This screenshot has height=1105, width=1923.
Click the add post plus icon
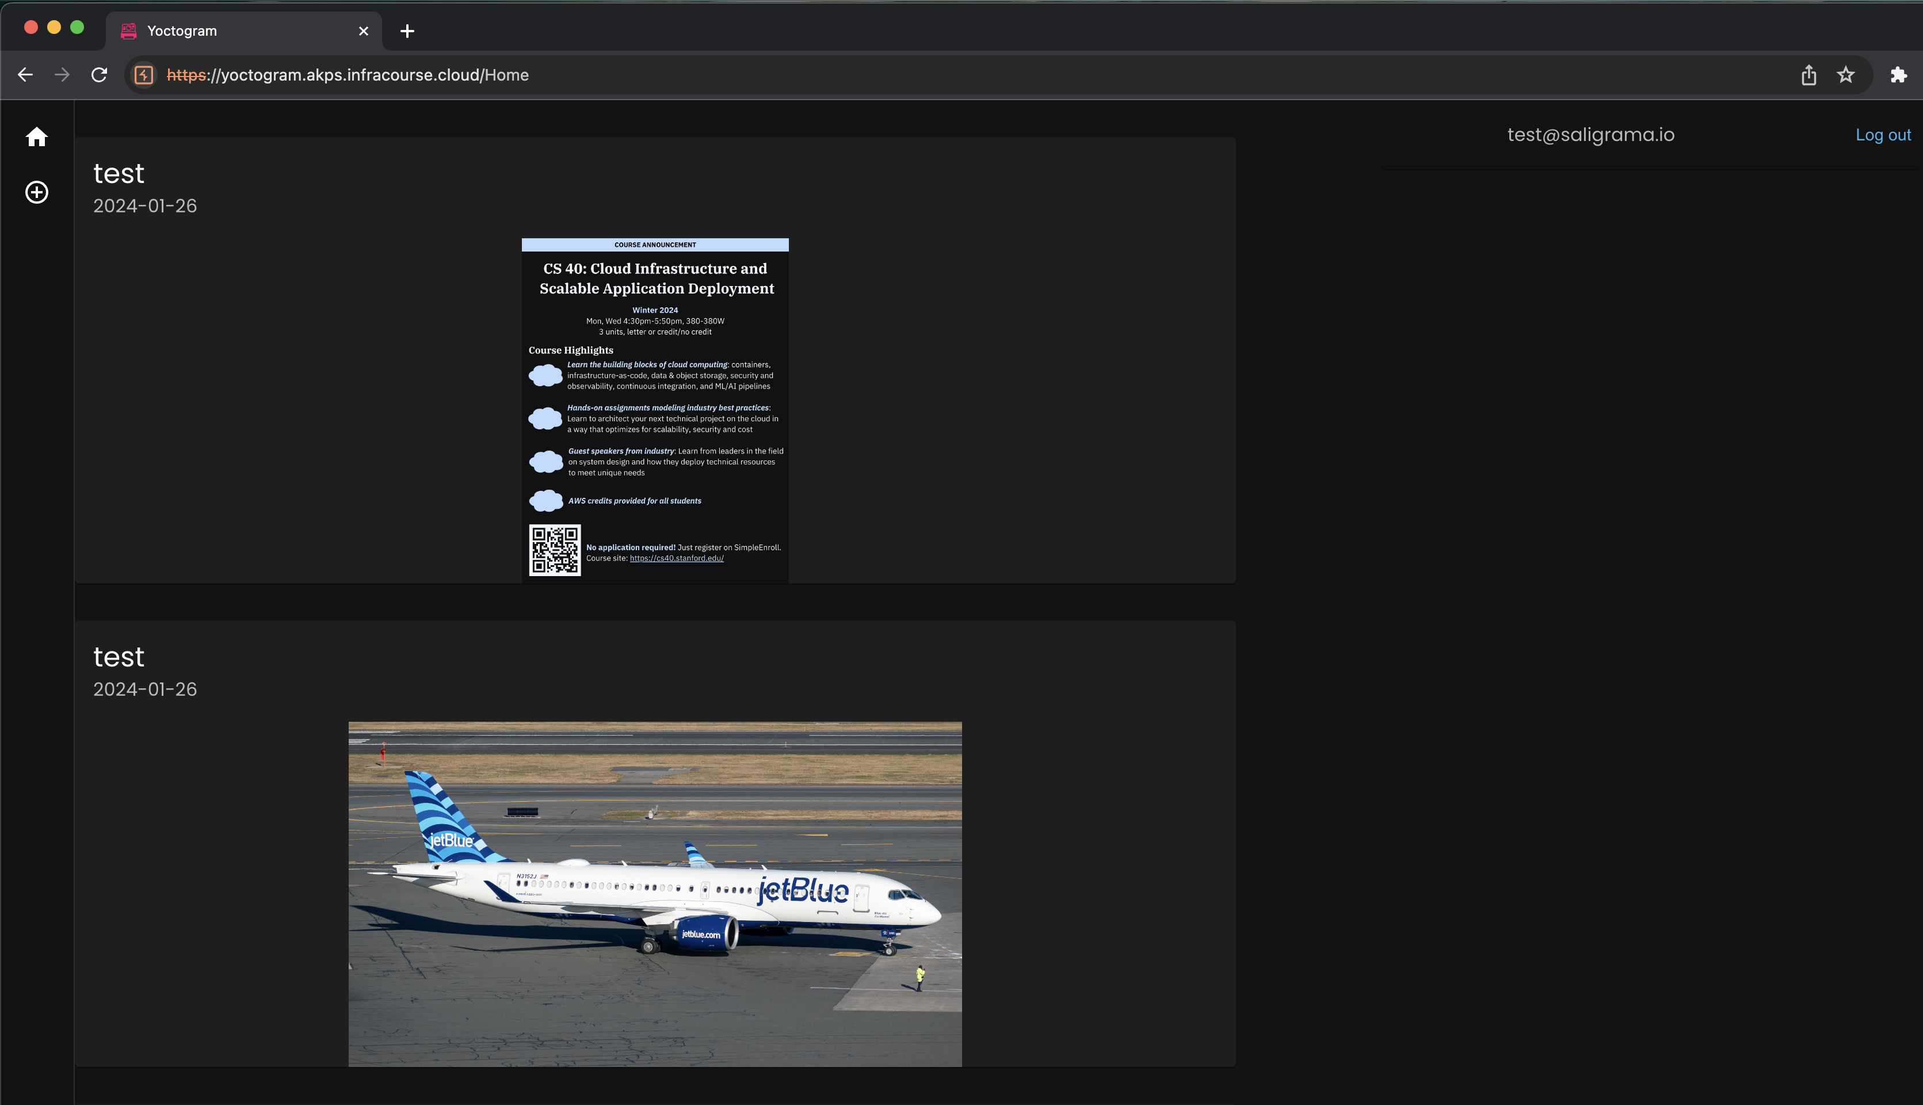tap(36, 192)
